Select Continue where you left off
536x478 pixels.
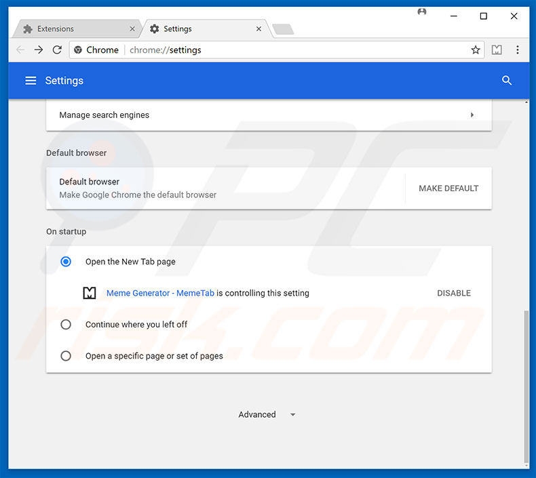click(x=66, y=324)
